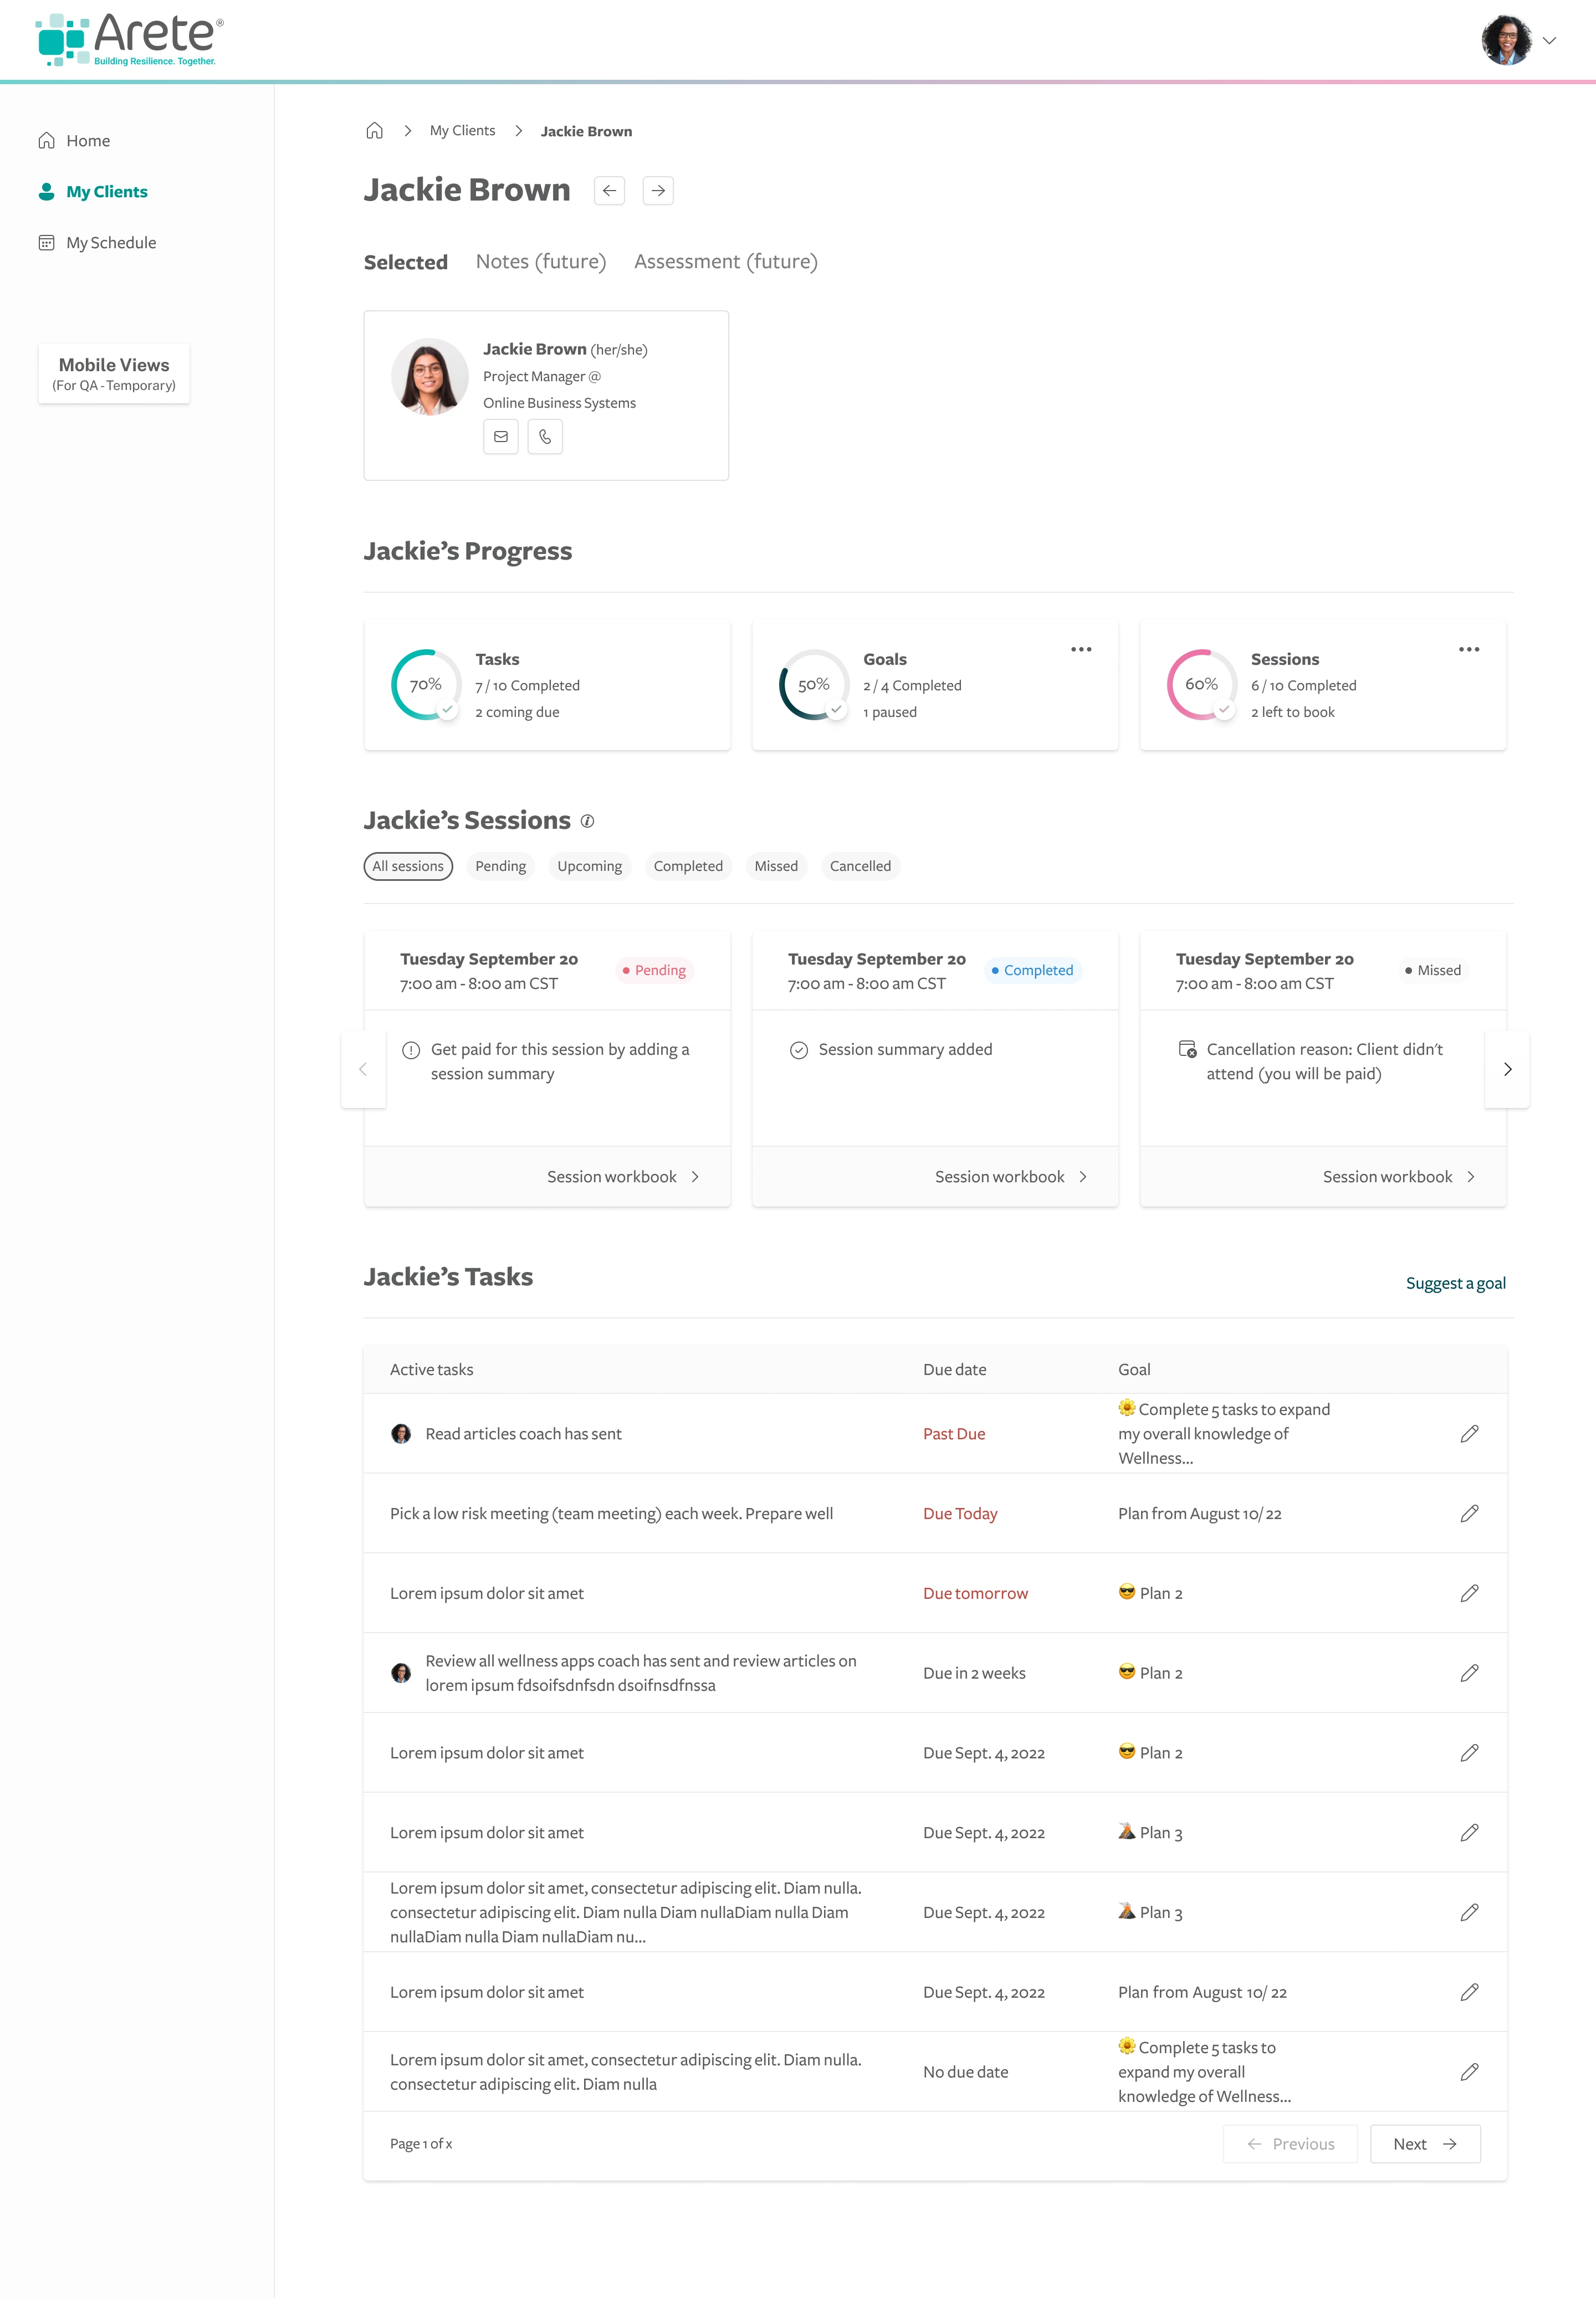Screen dimensions: 1596x2298
Task: Open the user profile dropdown chevron
Action: pos(1549,41)
